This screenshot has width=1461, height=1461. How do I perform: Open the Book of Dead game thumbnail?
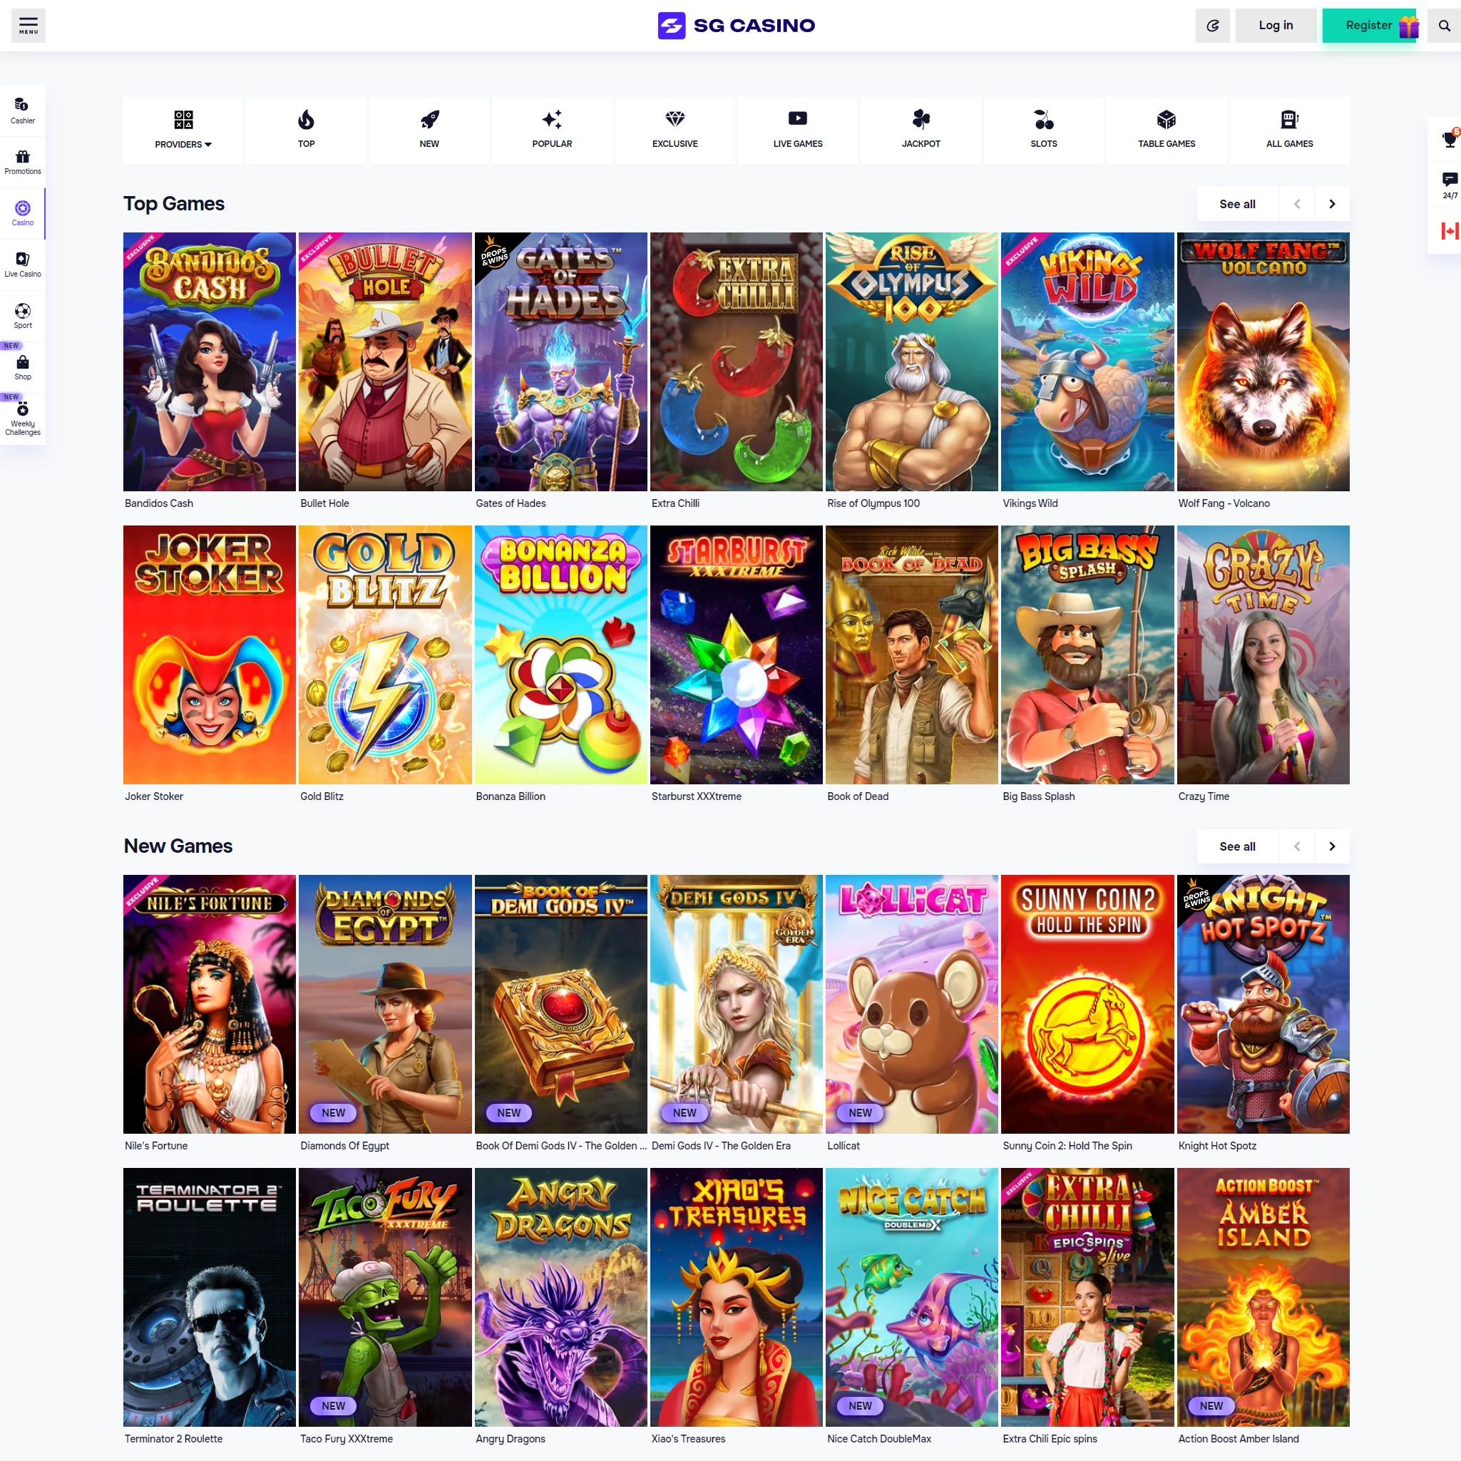pyautogui.click(x=911, y=655)
